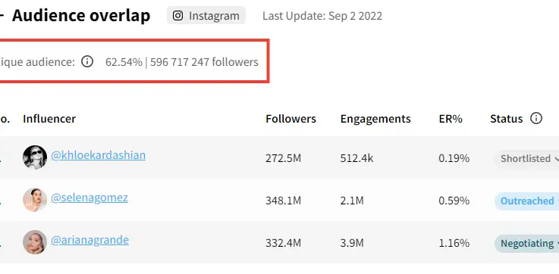
Task: Open the Outreached status dropdown
Action: click(x=527, y=201)
